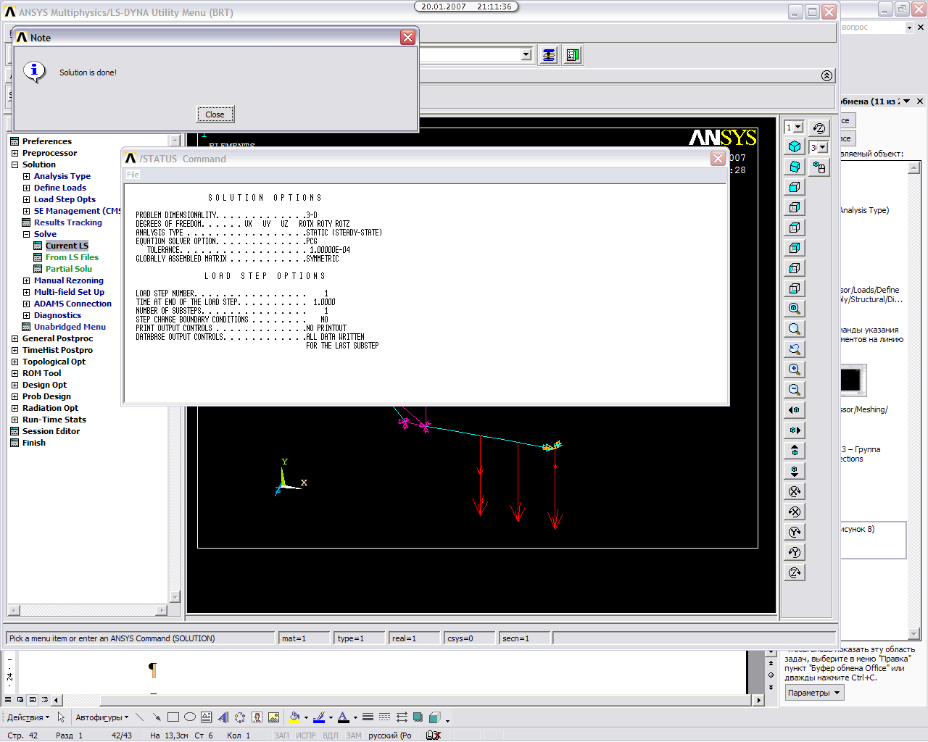Zoom out with the minus magnifier
928x742 pixels.
click(x=795, y=390)
